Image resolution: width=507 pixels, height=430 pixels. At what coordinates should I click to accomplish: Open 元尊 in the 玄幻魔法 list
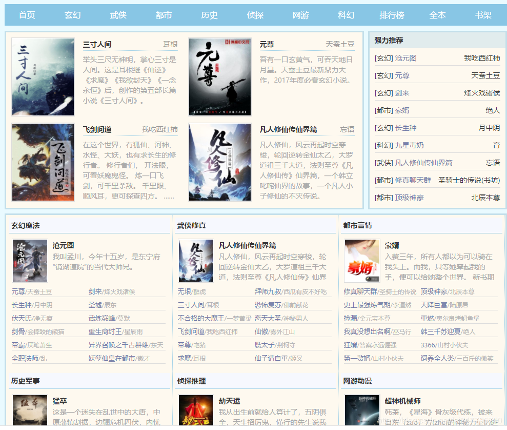(x=18, y=291)
